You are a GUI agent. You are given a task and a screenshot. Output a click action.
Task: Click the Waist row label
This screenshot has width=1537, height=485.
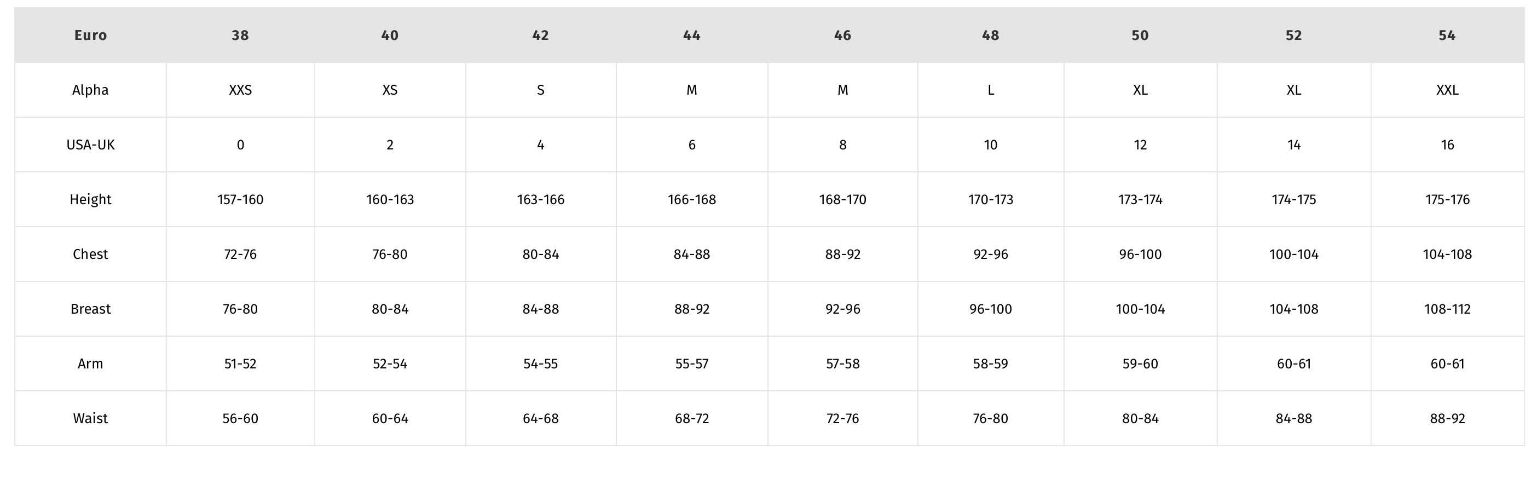pyautogui.click(x=90, y=418)
